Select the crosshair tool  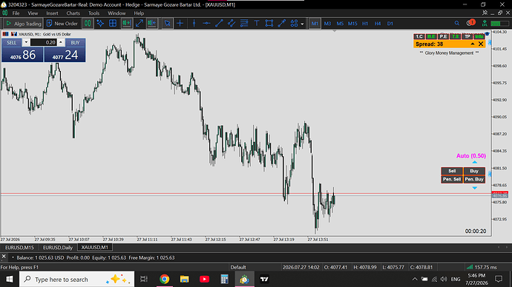pos(180,23)
